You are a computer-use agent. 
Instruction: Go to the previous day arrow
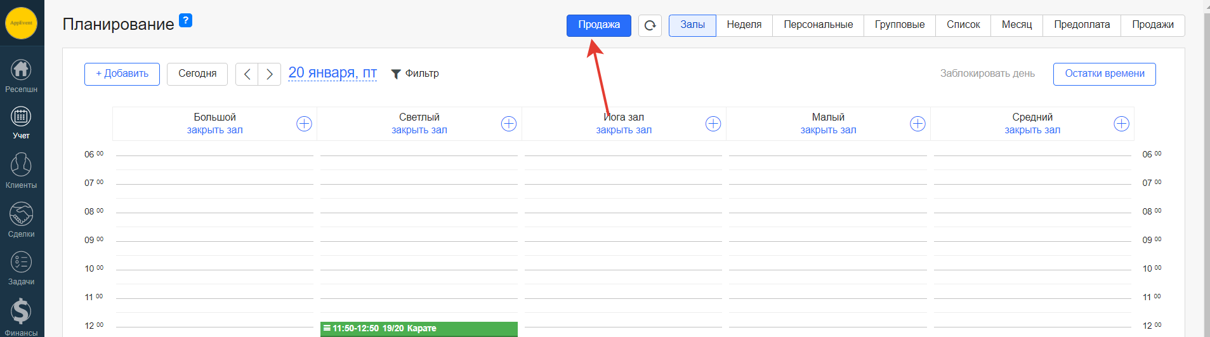coord(247,74)
